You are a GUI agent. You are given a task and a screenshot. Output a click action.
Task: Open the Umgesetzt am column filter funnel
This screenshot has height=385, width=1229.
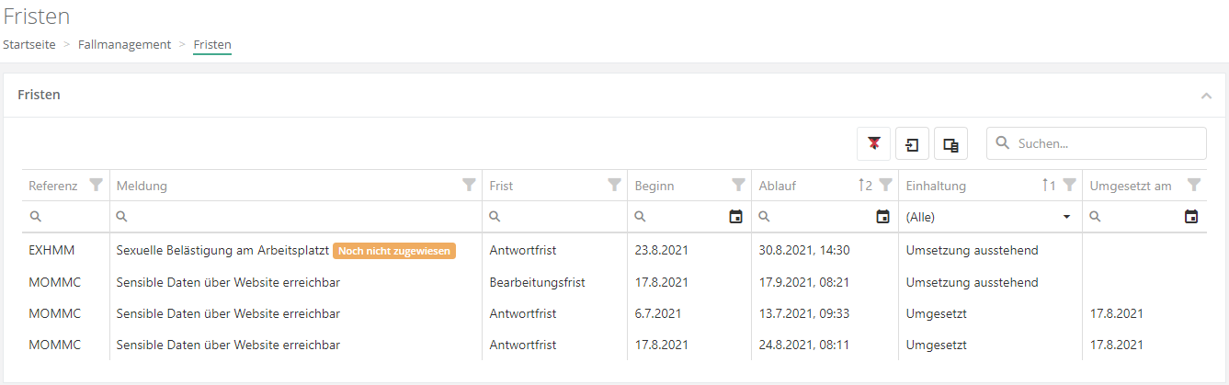click(1193, 186)
